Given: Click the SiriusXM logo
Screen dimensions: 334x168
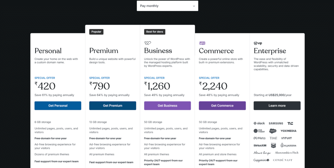Looking at the screenshot, I should pyautogui.click(x=260, y=146).
